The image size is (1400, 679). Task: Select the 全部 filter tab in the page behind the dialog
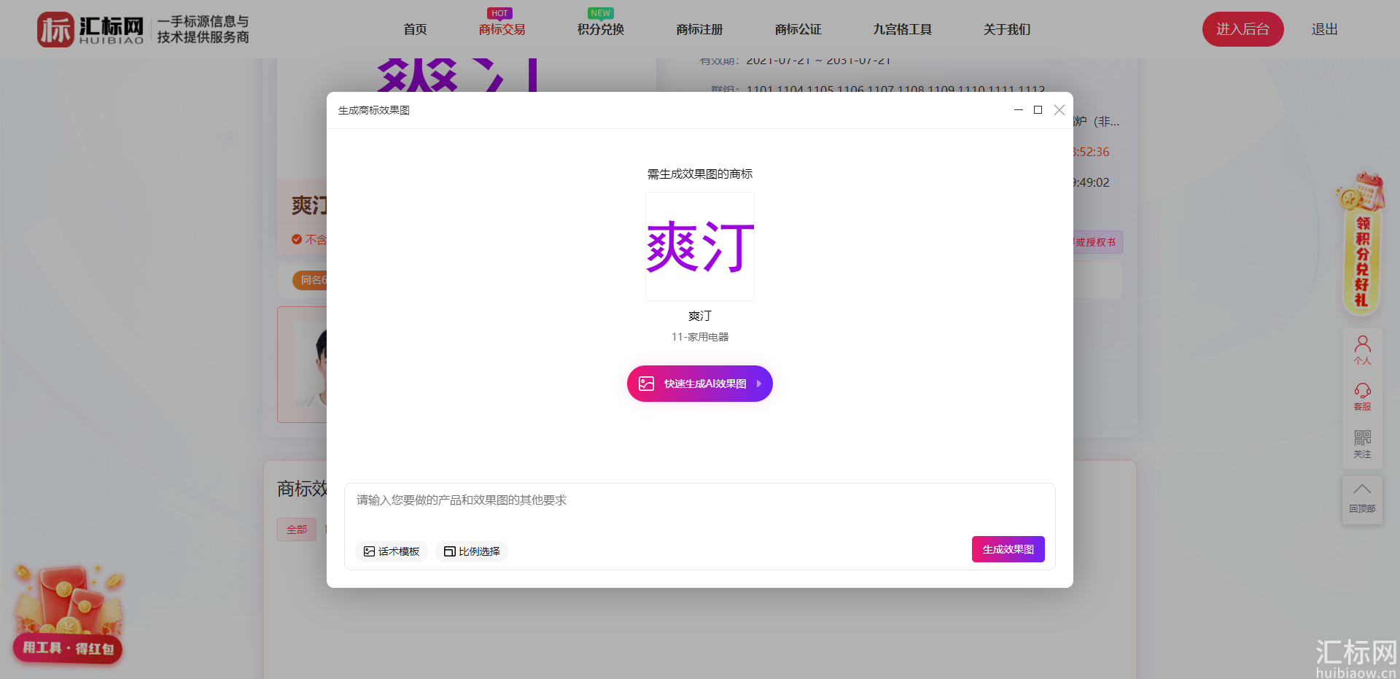click(297, 529)
